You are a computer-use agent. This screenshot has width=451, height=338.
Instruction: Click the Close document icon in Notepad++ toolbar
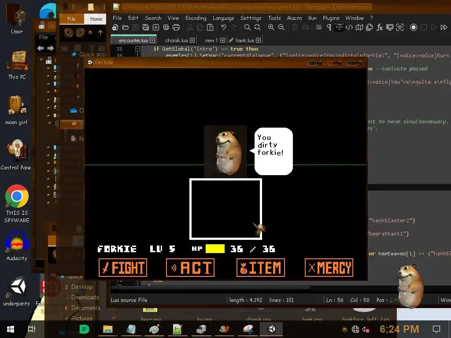[156, 27]
